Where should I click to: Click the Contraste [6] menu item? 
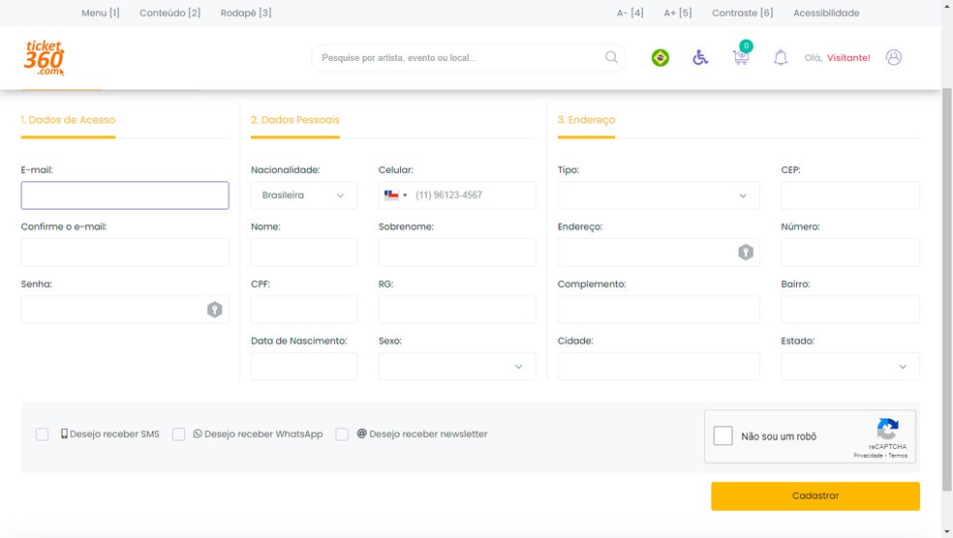pyautogui.click(x=742, y=13)
